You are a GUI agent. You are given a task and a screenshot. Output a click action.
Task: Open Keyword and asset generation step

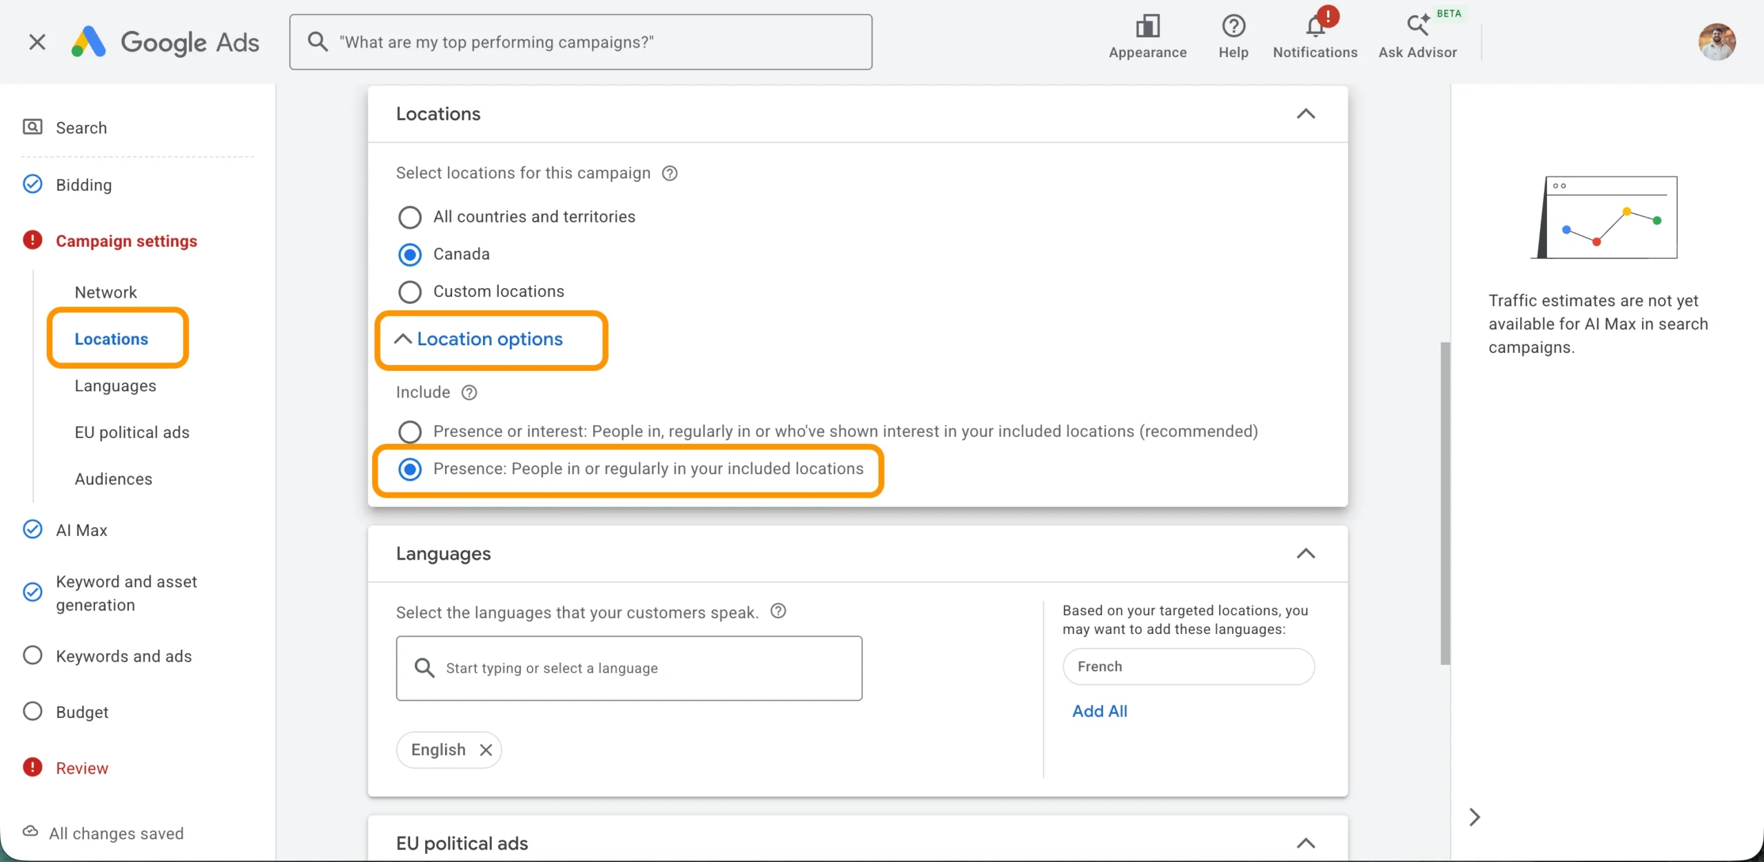(126, 593)
